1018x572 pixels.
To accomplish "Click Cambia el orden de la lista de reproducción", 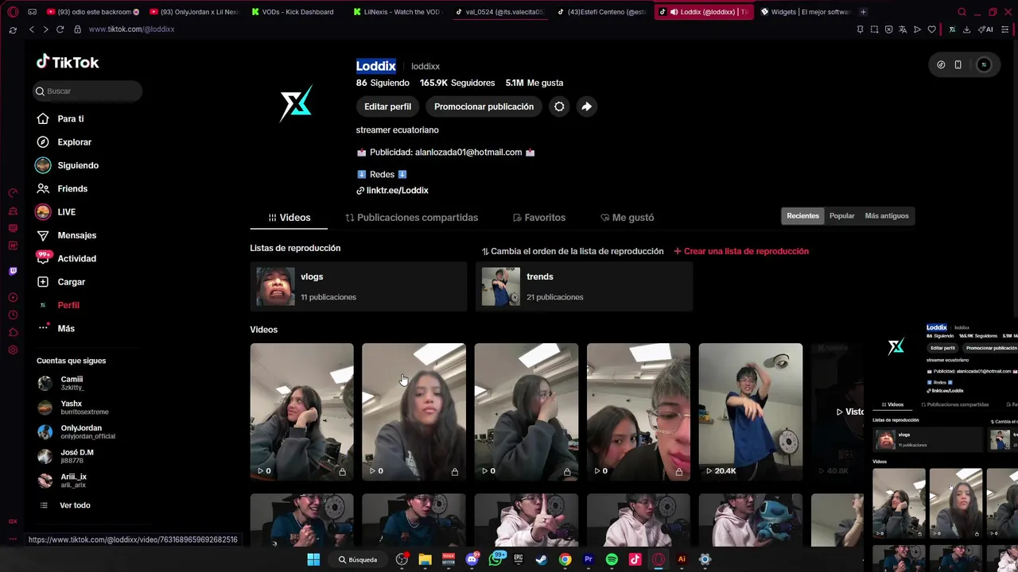I will tap(573, 251).
